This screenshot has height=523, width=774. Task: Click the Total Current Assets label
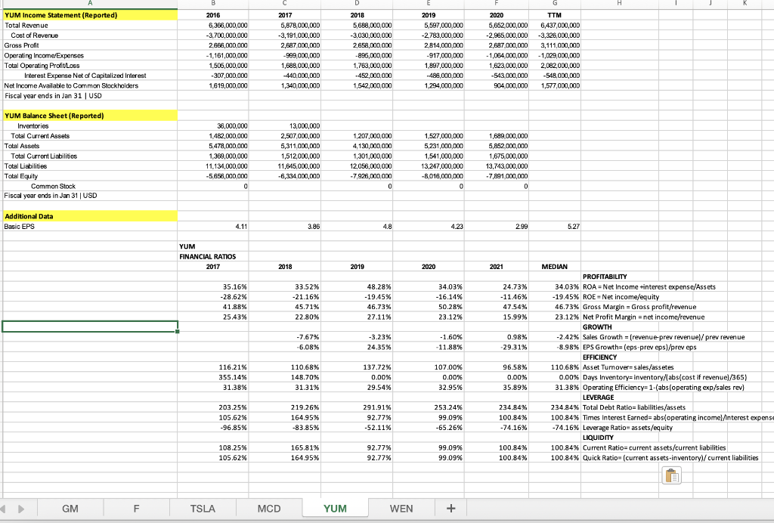41,136
